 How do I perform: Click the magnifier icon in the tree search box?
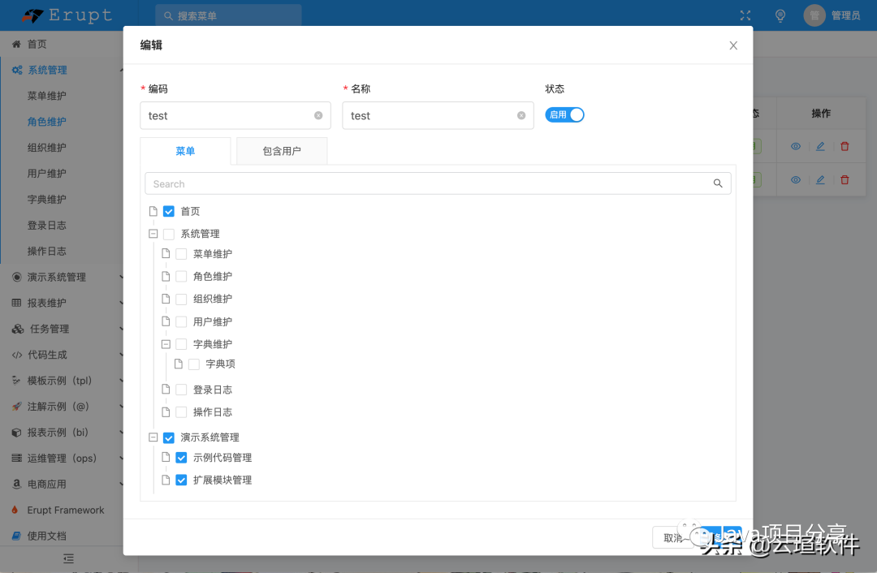pyautogui.click(x=718, y=183)
